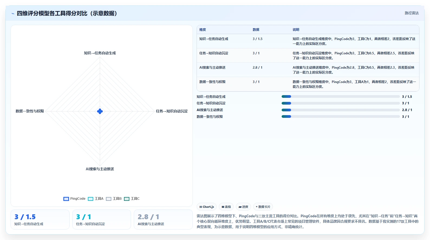Toggle the PingCode legend entry
The image size is (430, 240).
[x=74, y=199]
